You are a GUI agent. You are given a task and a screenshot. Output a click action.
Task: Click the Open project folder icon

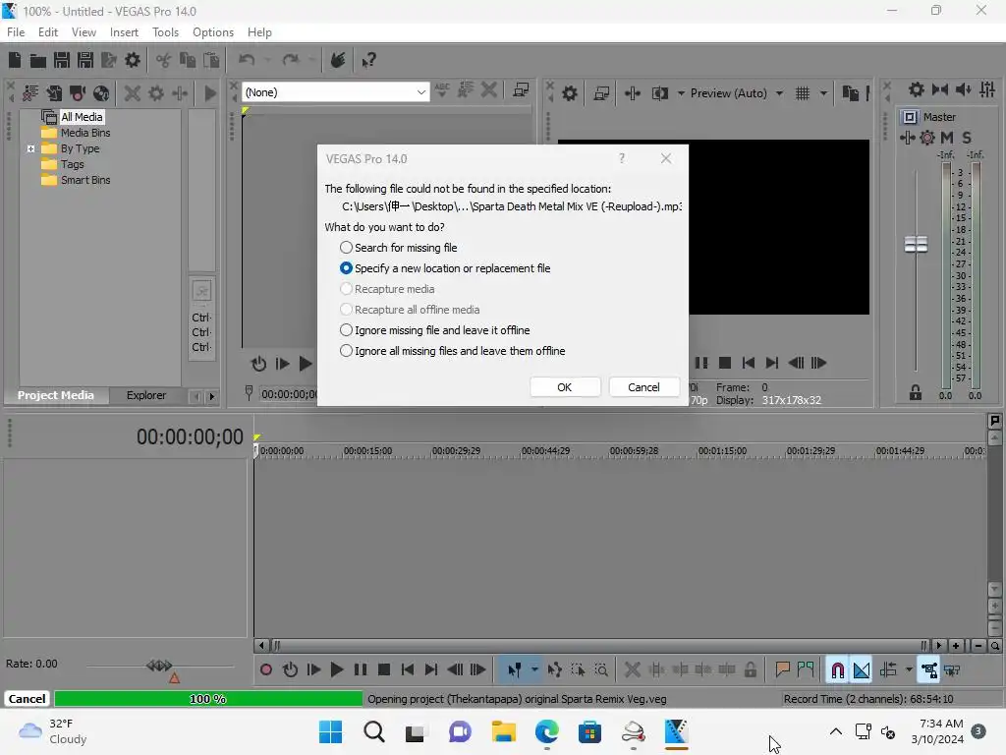tap(38, 60)
